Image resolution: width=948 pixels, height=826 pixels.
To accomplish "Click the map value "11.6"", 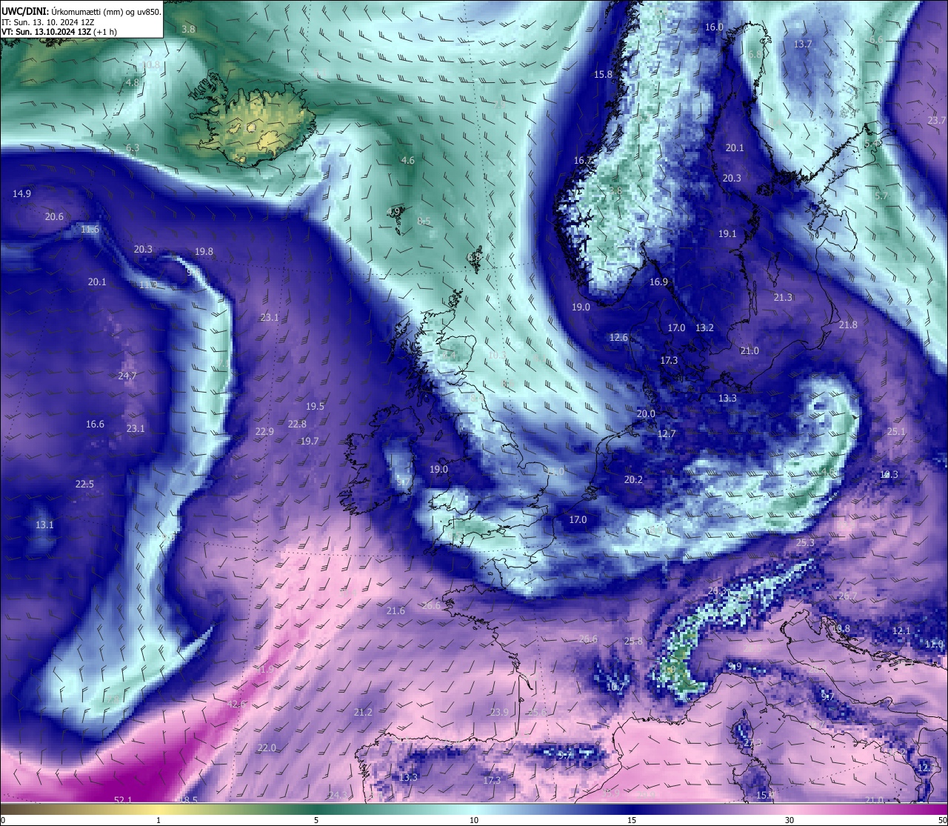I will click(x=90, y=230).
